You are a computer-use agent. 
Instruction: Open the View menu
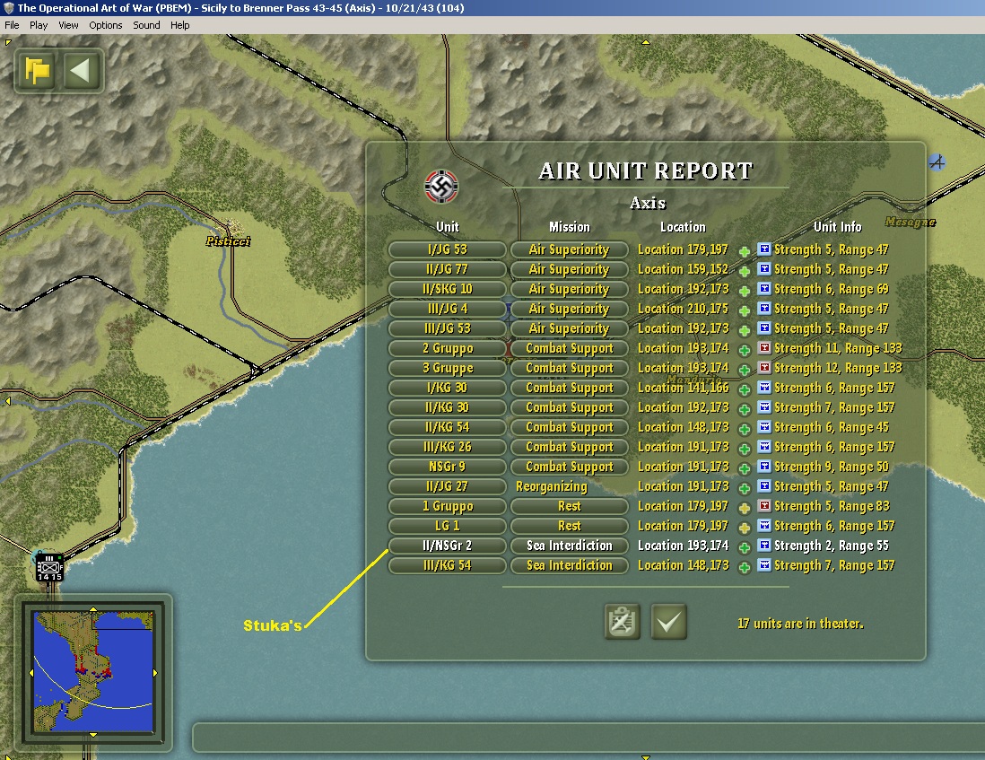68,25
